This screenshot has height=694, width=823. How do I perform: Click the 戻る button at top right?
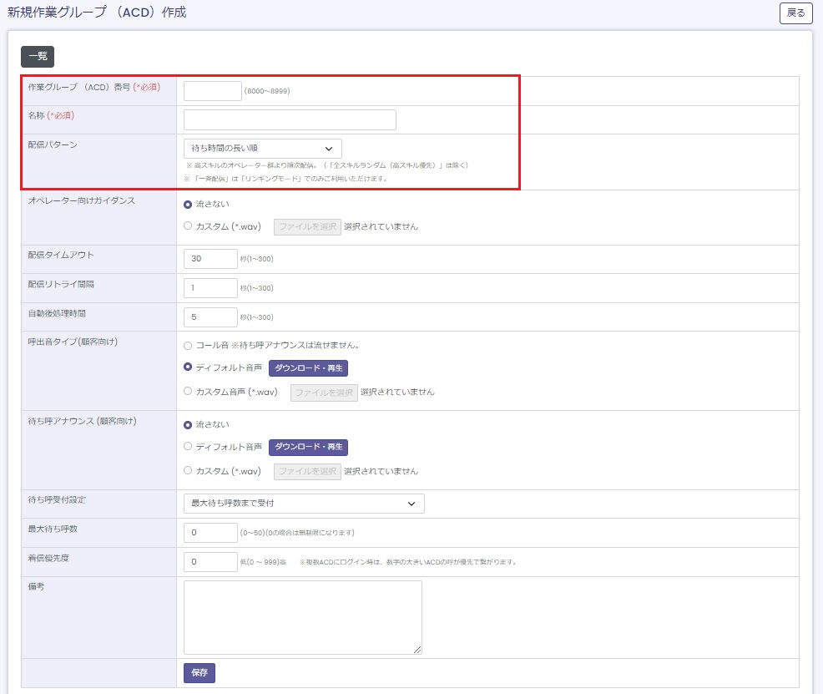point(795,13)
